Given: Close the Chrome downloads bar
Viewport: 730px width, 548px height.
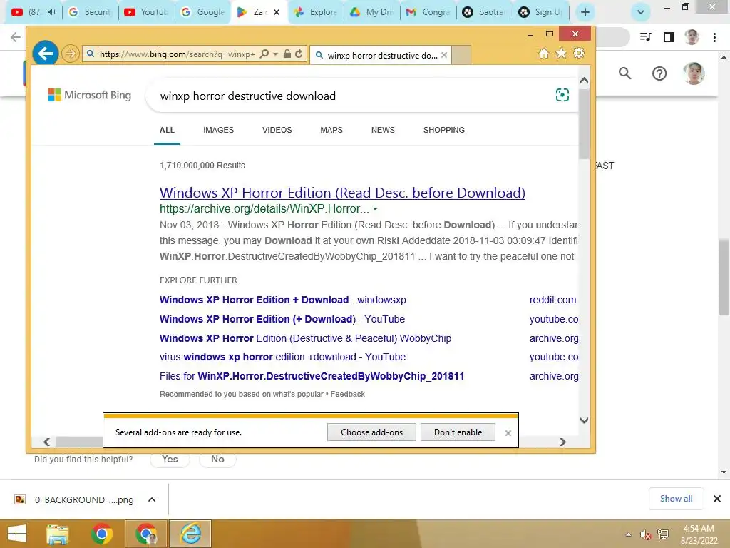Looking at the screenshot, I should [717, 499].
